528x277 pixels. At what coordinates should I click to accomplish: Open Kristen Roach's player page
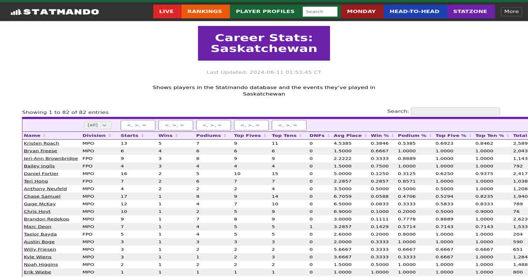41,143
